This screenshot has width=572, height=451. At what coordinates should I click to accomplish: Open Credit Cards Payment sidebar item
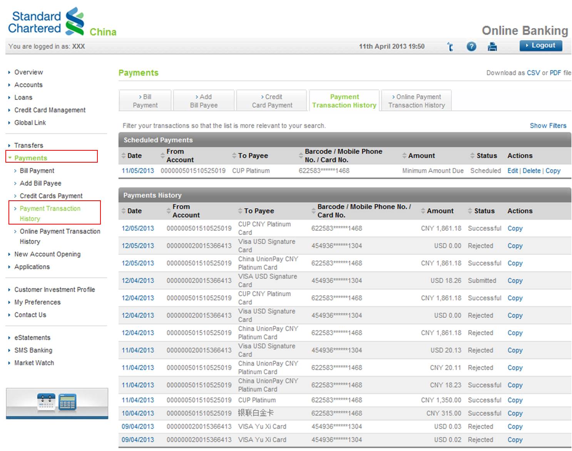click(51, 196)
